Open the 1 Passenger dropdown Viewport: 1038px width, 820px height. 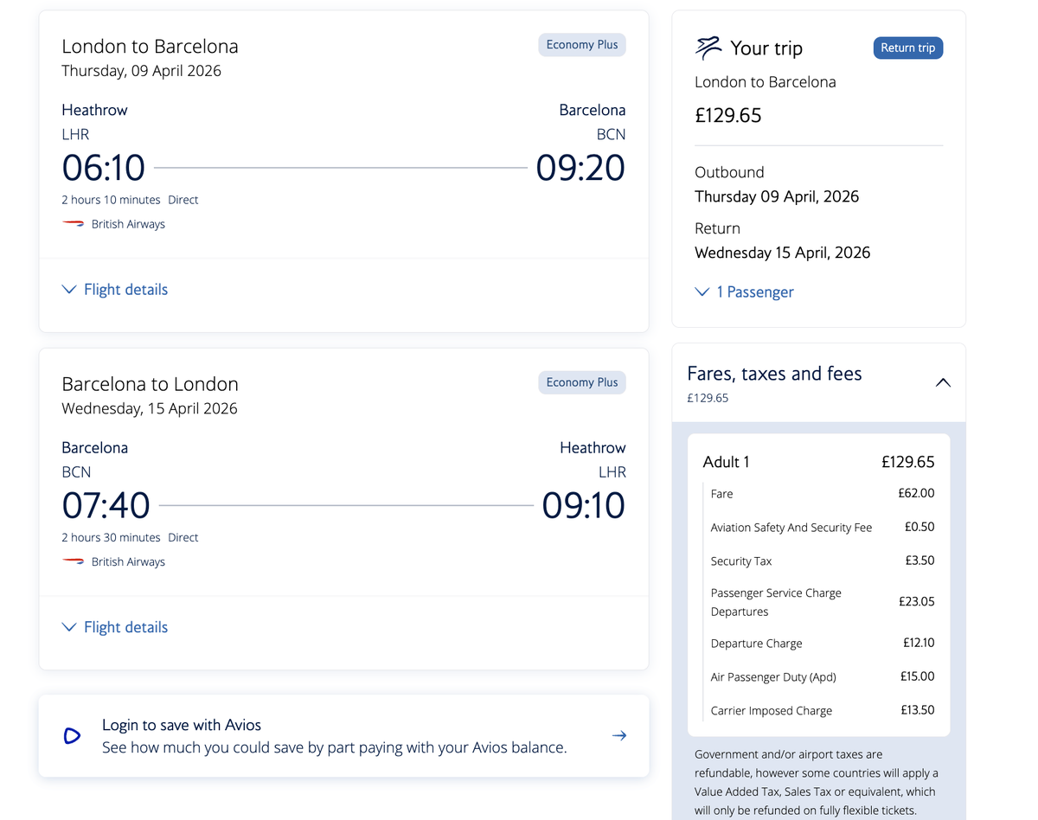tap(745, 291)
